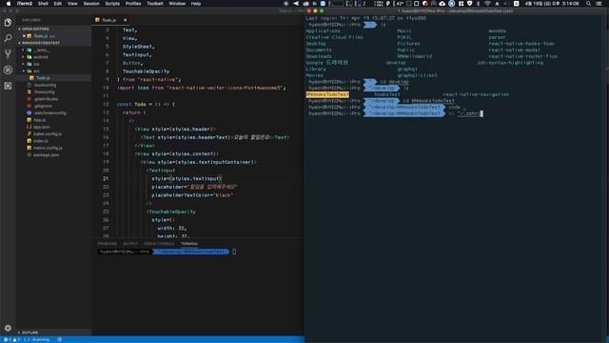Screen dimensions: 609x343
Task: Open the Scripts menu
Action: [x=112, y=4]
